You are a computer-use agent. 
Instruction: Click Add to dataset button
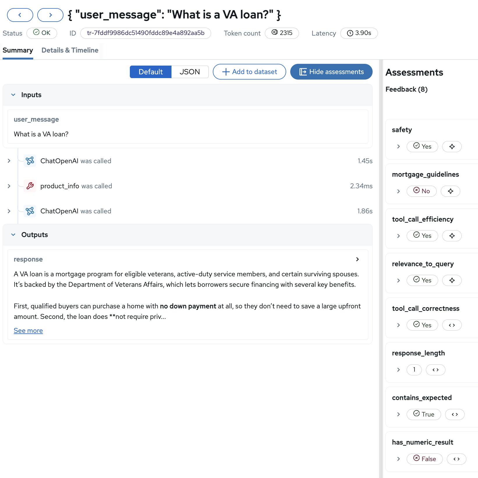(x=249, y=72)
